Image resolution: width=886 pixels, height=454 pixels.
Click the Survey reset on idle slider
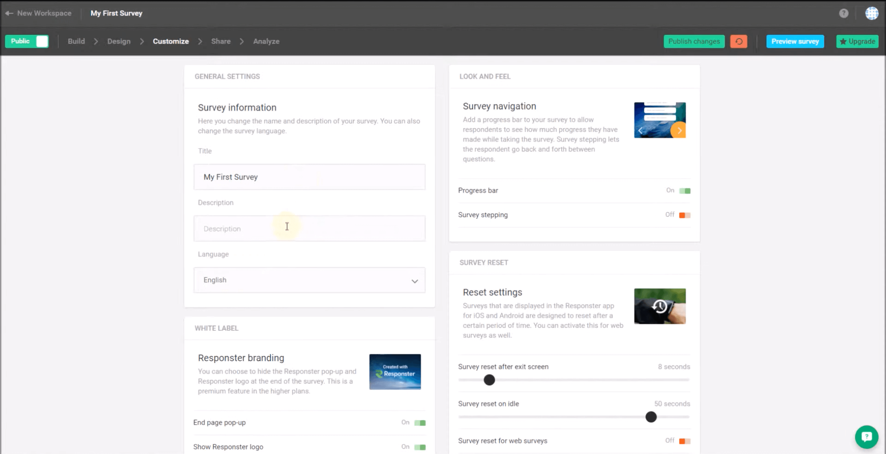tap(651, 417)
